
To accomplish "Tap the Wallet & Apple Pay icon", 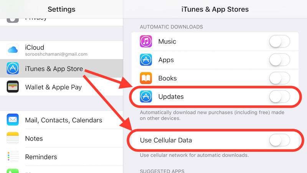I will (x=13, y=86).
